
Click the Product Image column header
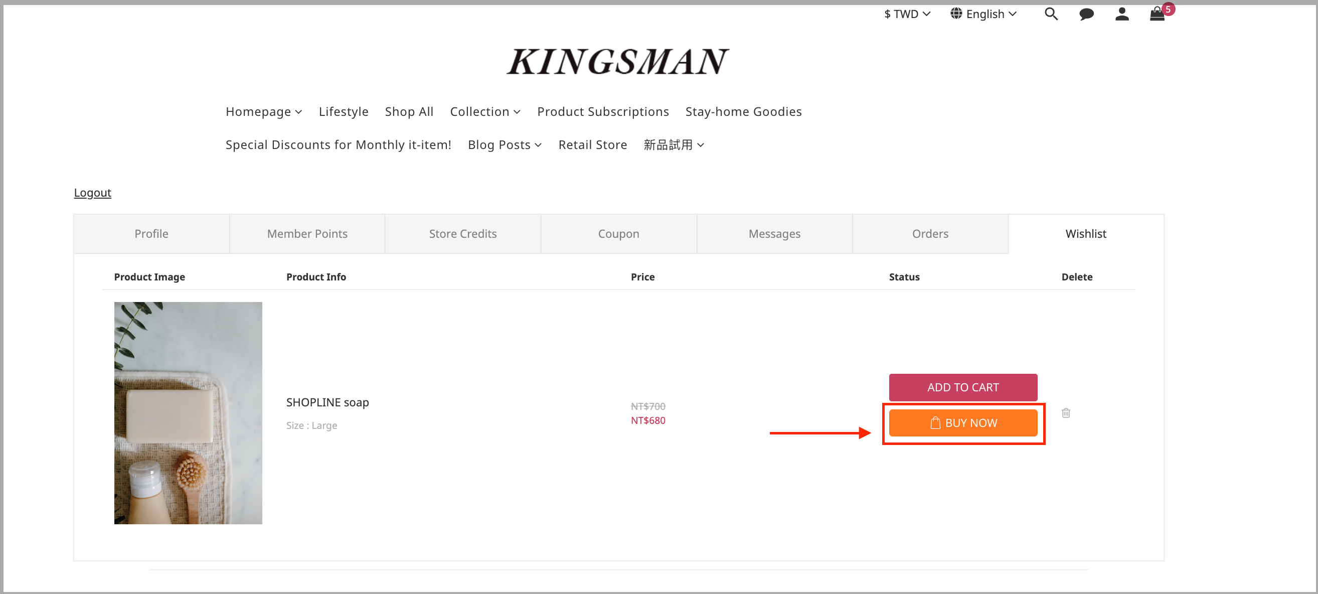click(x=149, y=277)
